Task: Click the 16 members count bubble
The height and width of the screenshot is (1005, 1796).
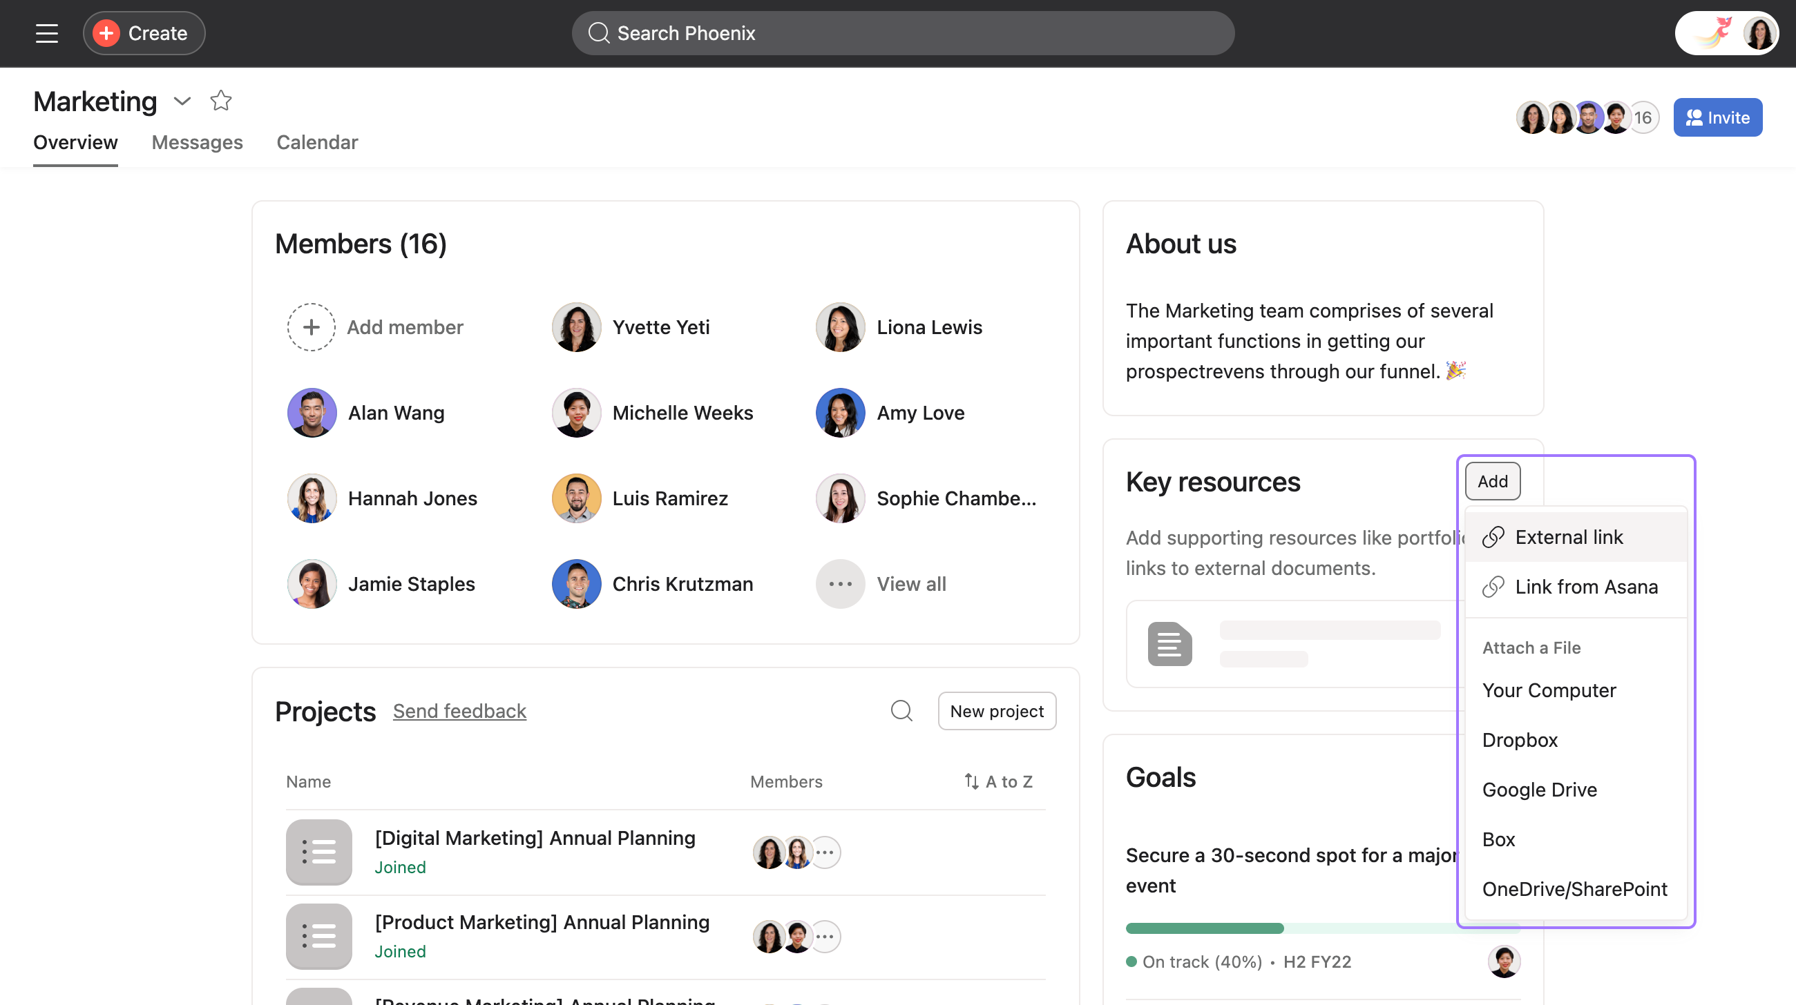Action: (x=1643, y=117)
